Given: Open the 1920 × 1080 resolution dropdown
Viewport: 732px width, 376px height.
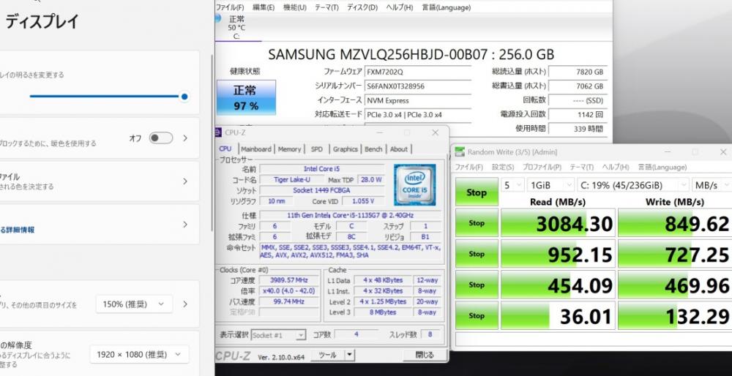Looking at the screenshot, I should (139, 355).
